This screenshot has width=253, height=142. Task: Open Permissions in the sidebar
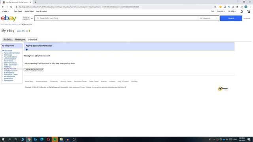click(x=9, y=80)
